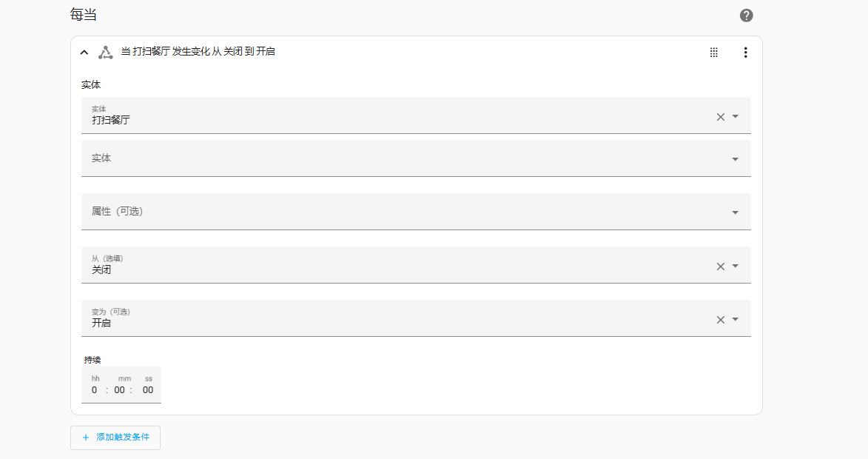Open the 从 state dropdown arrow

coord(736,267)
